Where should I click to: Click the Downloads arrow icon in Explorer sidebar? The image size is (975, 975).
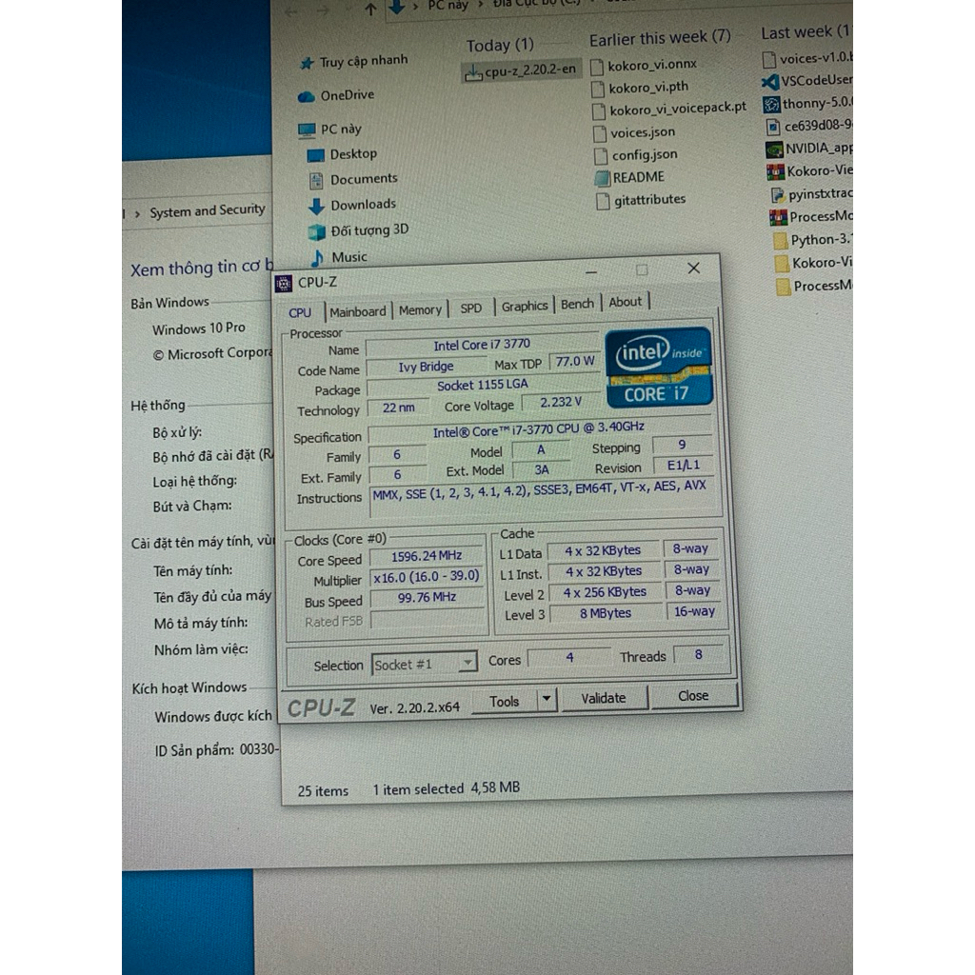tap(316, 207)
